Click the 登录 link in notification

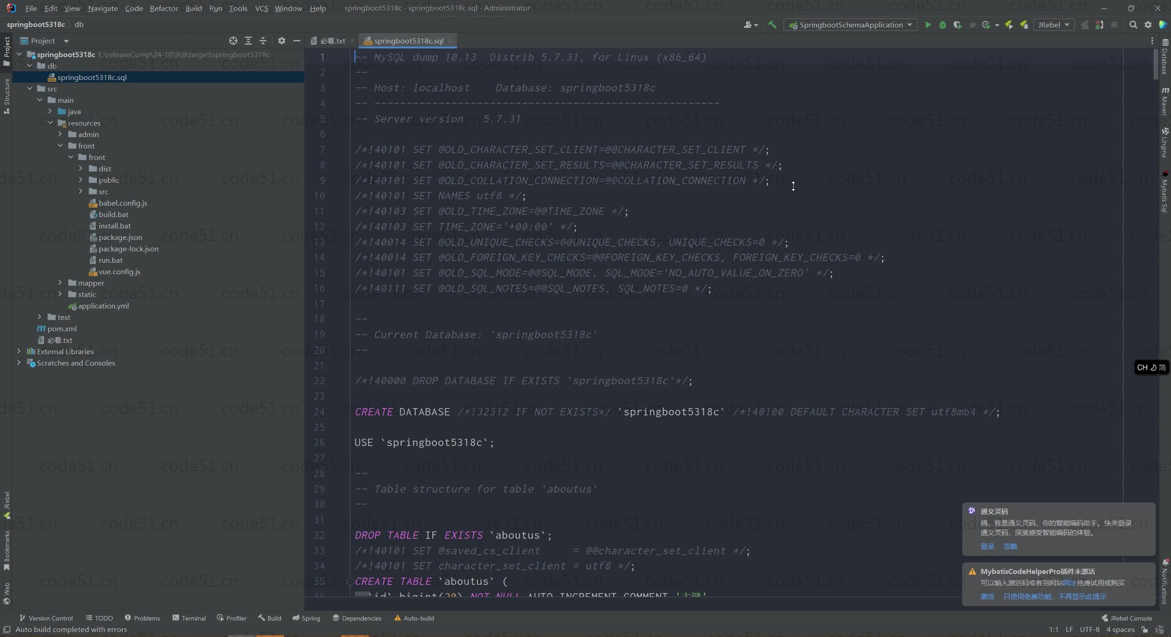[x=987, y=547]
